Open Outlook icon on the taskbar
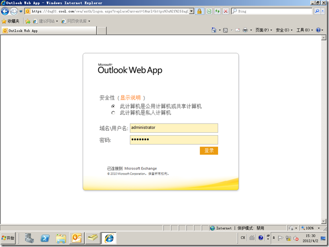The width and height of the screenshot is (329, 247). coord(77,238)
